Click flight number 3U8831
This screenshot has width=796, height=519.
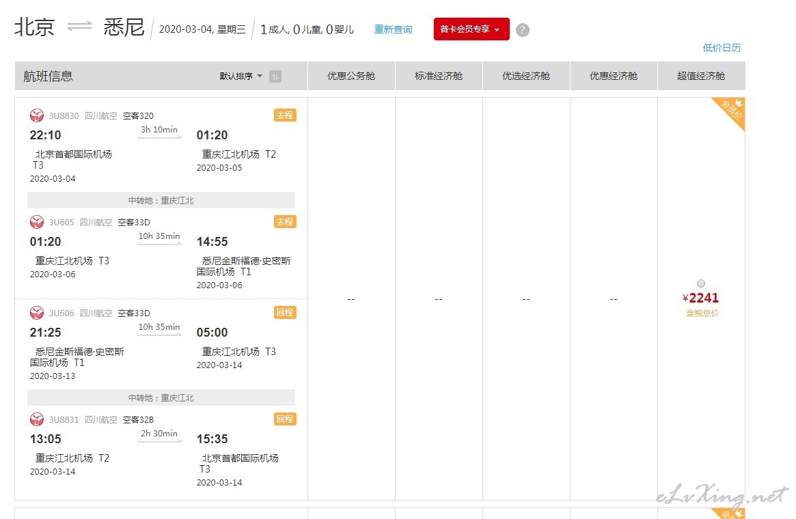[x=64, y=419]
